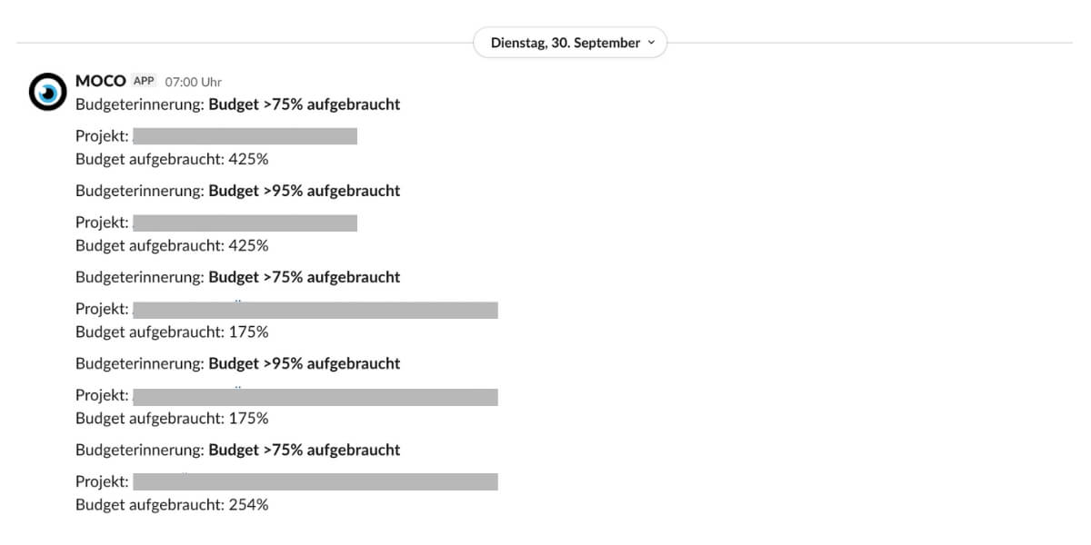Click the first 'Budget aufgebraucht: 425%' line
The height and width of the screenshot is (545, 1091).
pyautogui.click(x=172, y=159)
